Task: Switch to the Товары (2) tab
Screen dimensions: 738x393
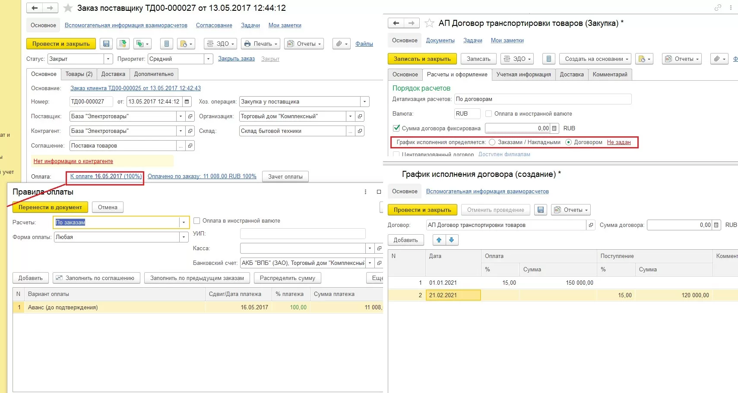Action: pyautogui.click(x=79, y=74)
